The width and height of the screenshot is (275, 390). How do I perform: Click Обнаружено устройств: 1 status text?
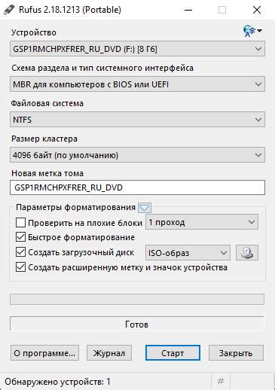[57, 382]
